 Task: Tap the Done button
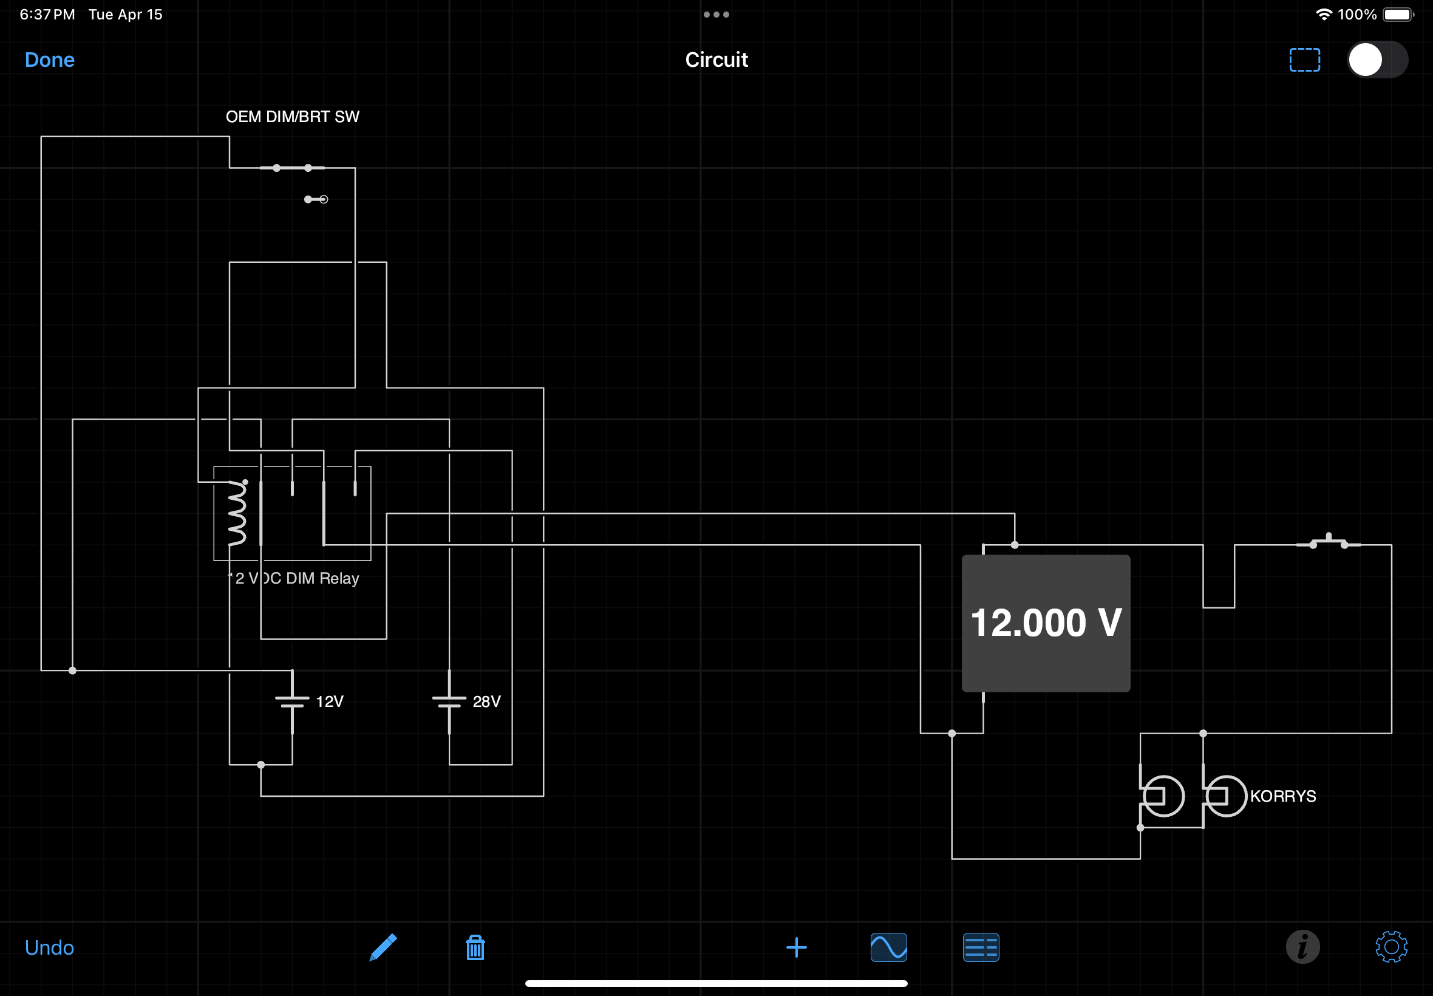50,60
